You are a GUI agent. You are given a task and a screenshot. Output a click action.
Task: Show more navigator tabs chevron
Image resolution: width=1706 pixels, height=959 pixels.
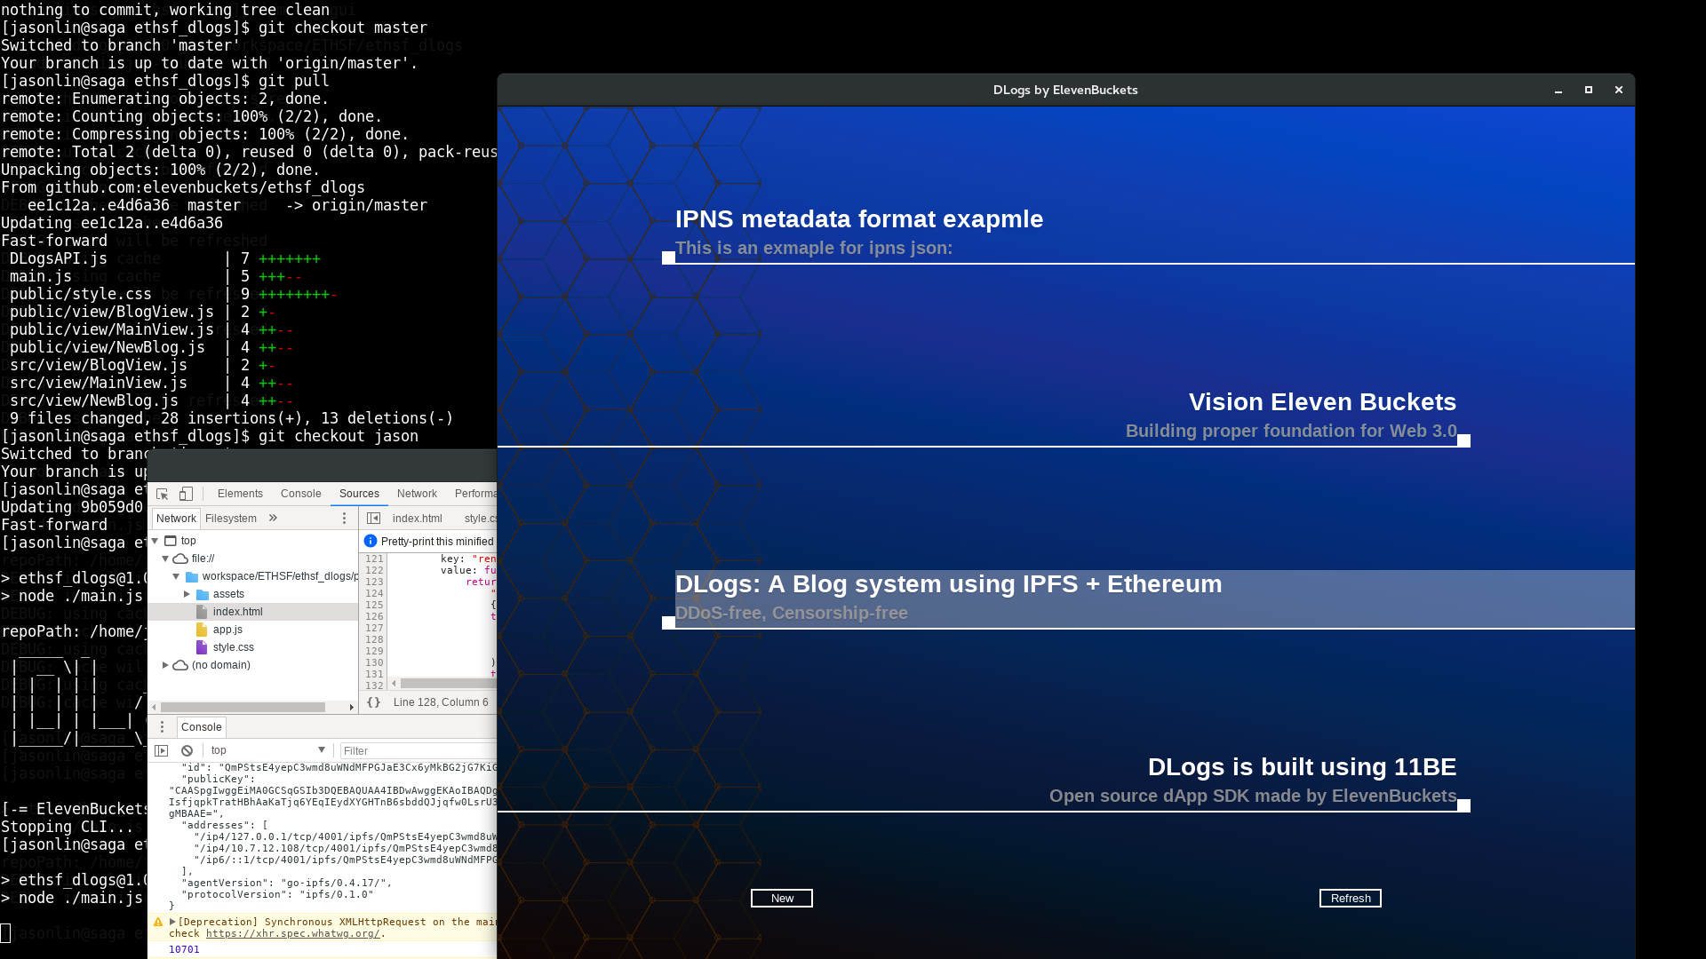click(273, 519)
